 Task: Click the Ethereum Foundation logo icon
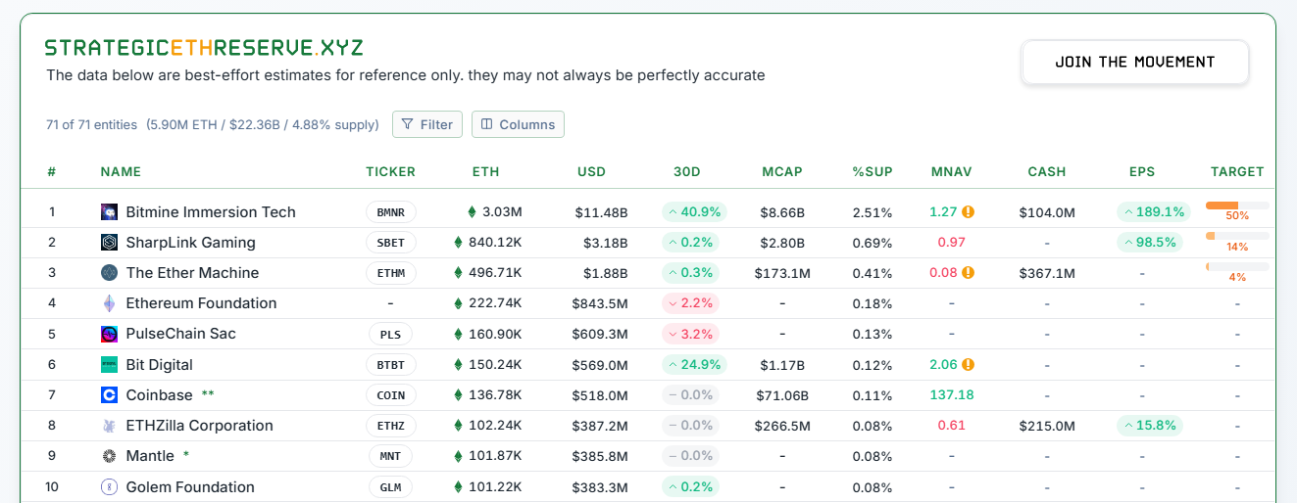[x=109, y=303]
